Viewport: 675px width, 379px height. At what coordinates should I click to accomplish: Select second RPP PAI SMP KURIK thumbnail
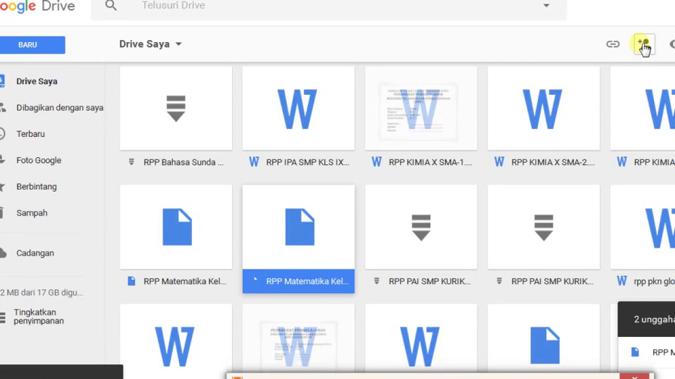pyautogui.click(x=544, y=227)
